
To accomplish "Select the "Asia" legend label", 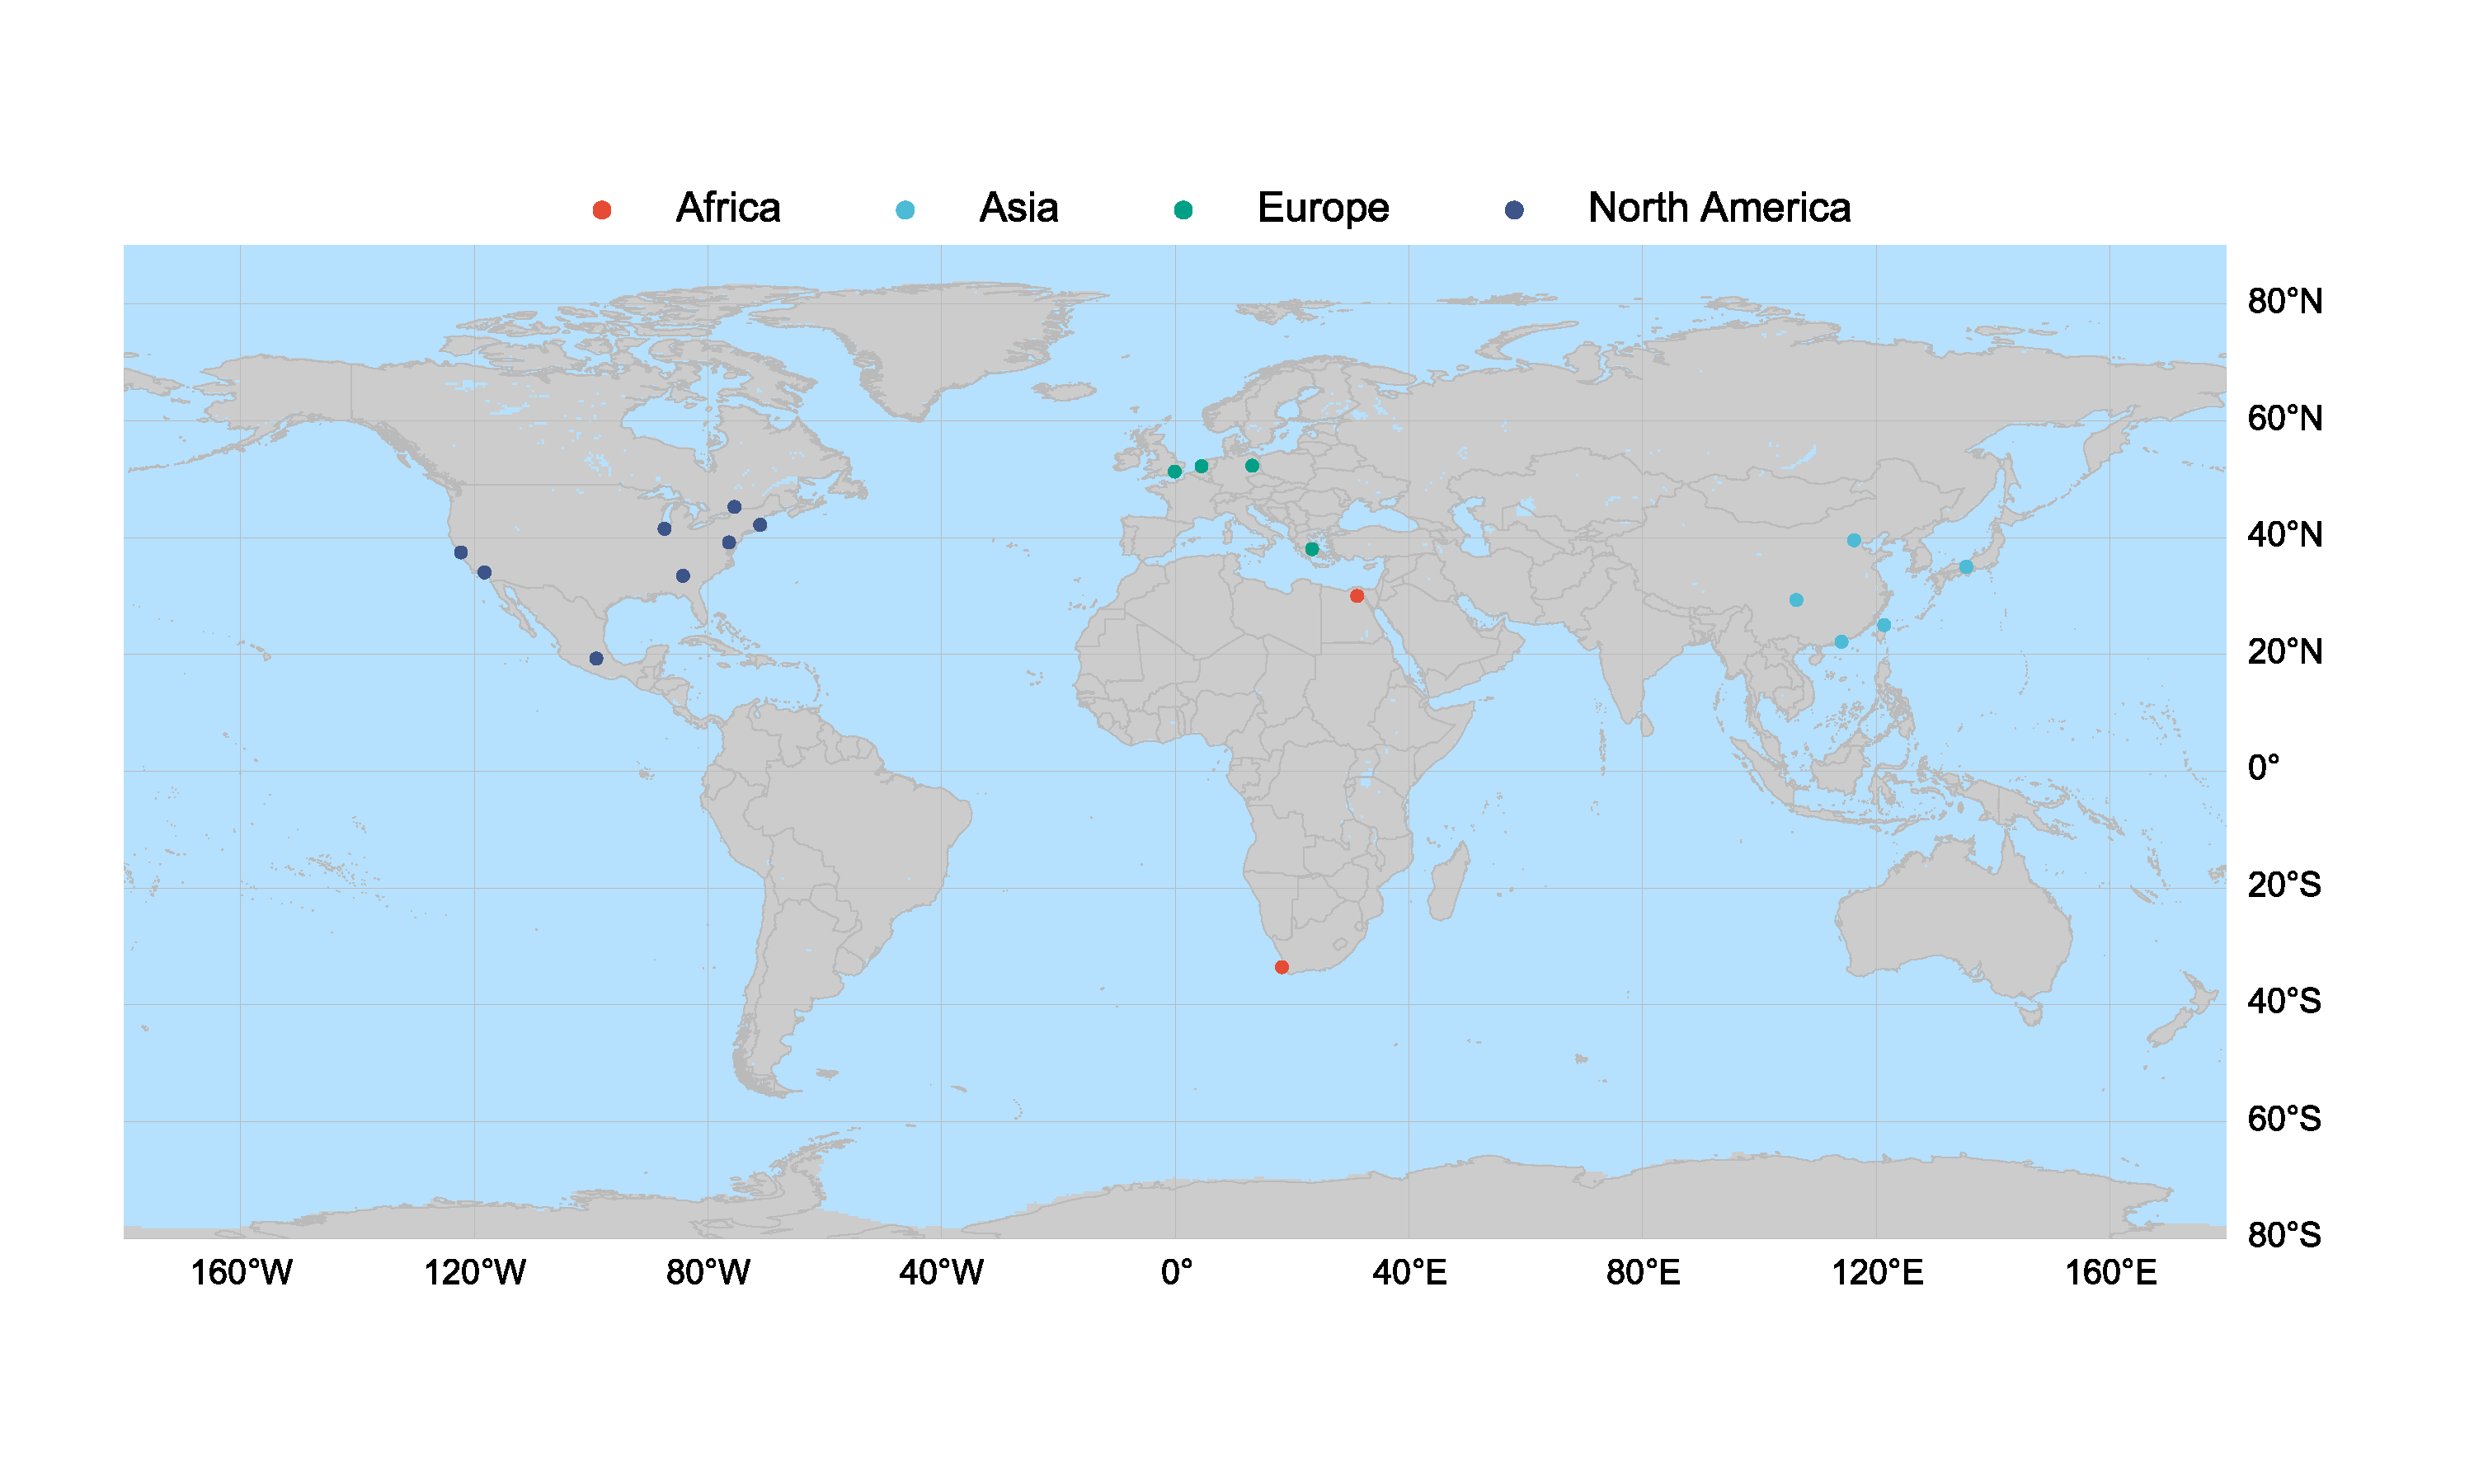I will pyautogui.click(x=1018, y=208).
